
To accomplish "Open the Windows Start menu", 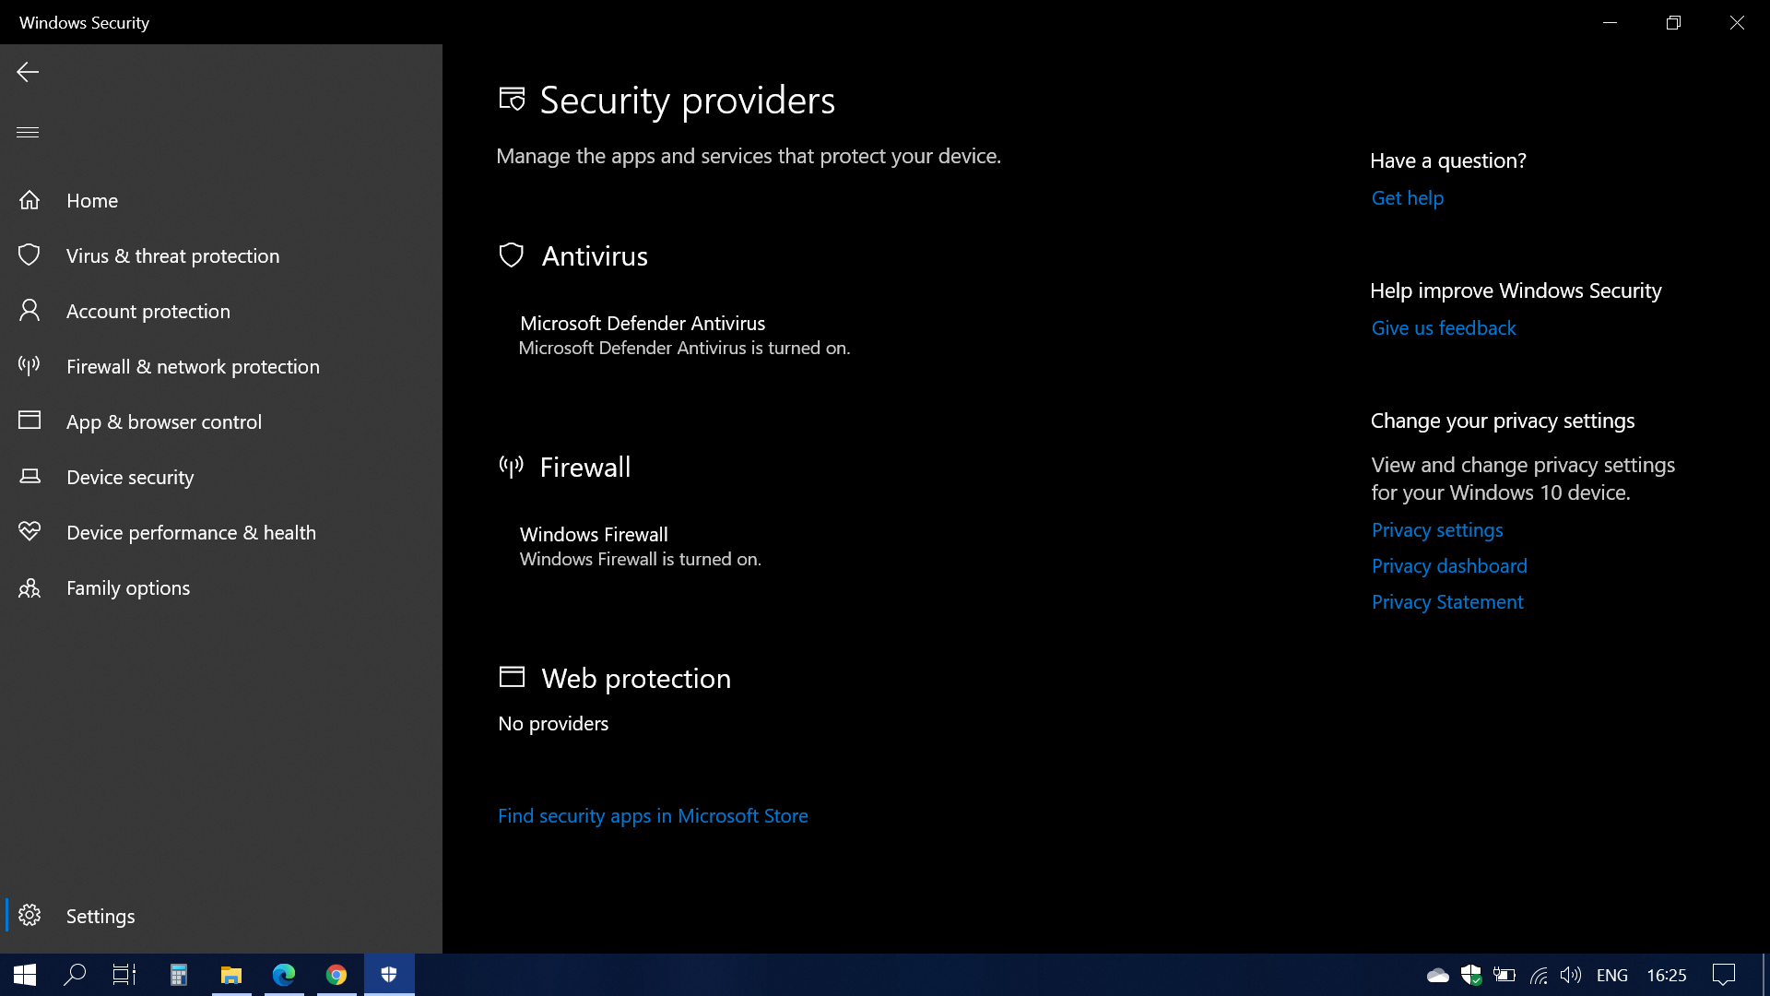I will click(25, 975).
